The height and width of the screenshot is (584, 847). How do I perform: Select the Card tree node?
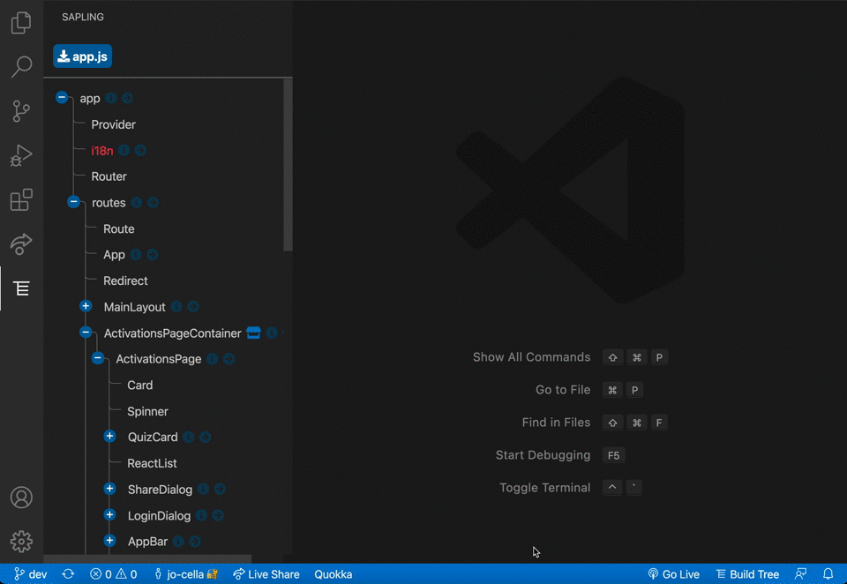coord(140,386)
